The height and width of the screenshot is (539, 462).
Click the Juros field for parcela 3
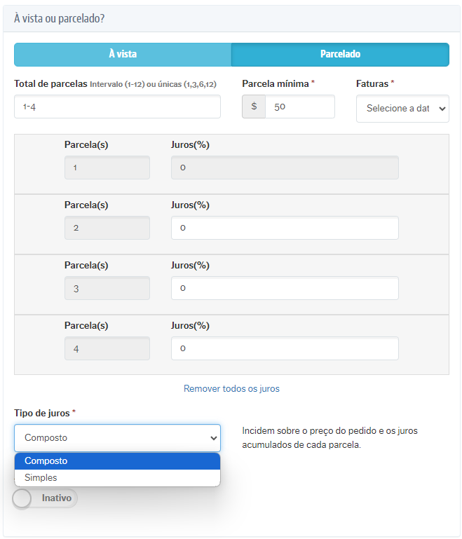pos(285,288)
